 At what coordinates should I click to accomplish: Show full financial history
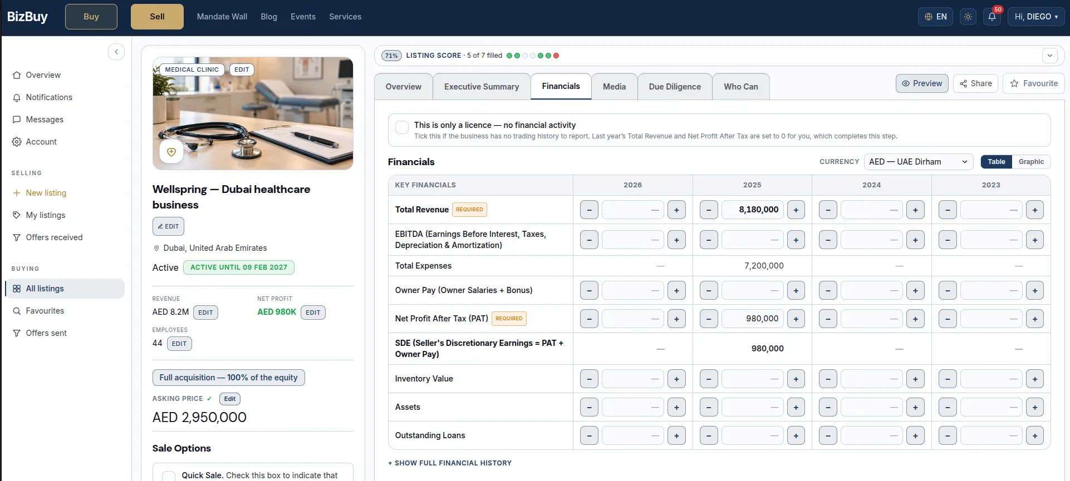point(450,463)
